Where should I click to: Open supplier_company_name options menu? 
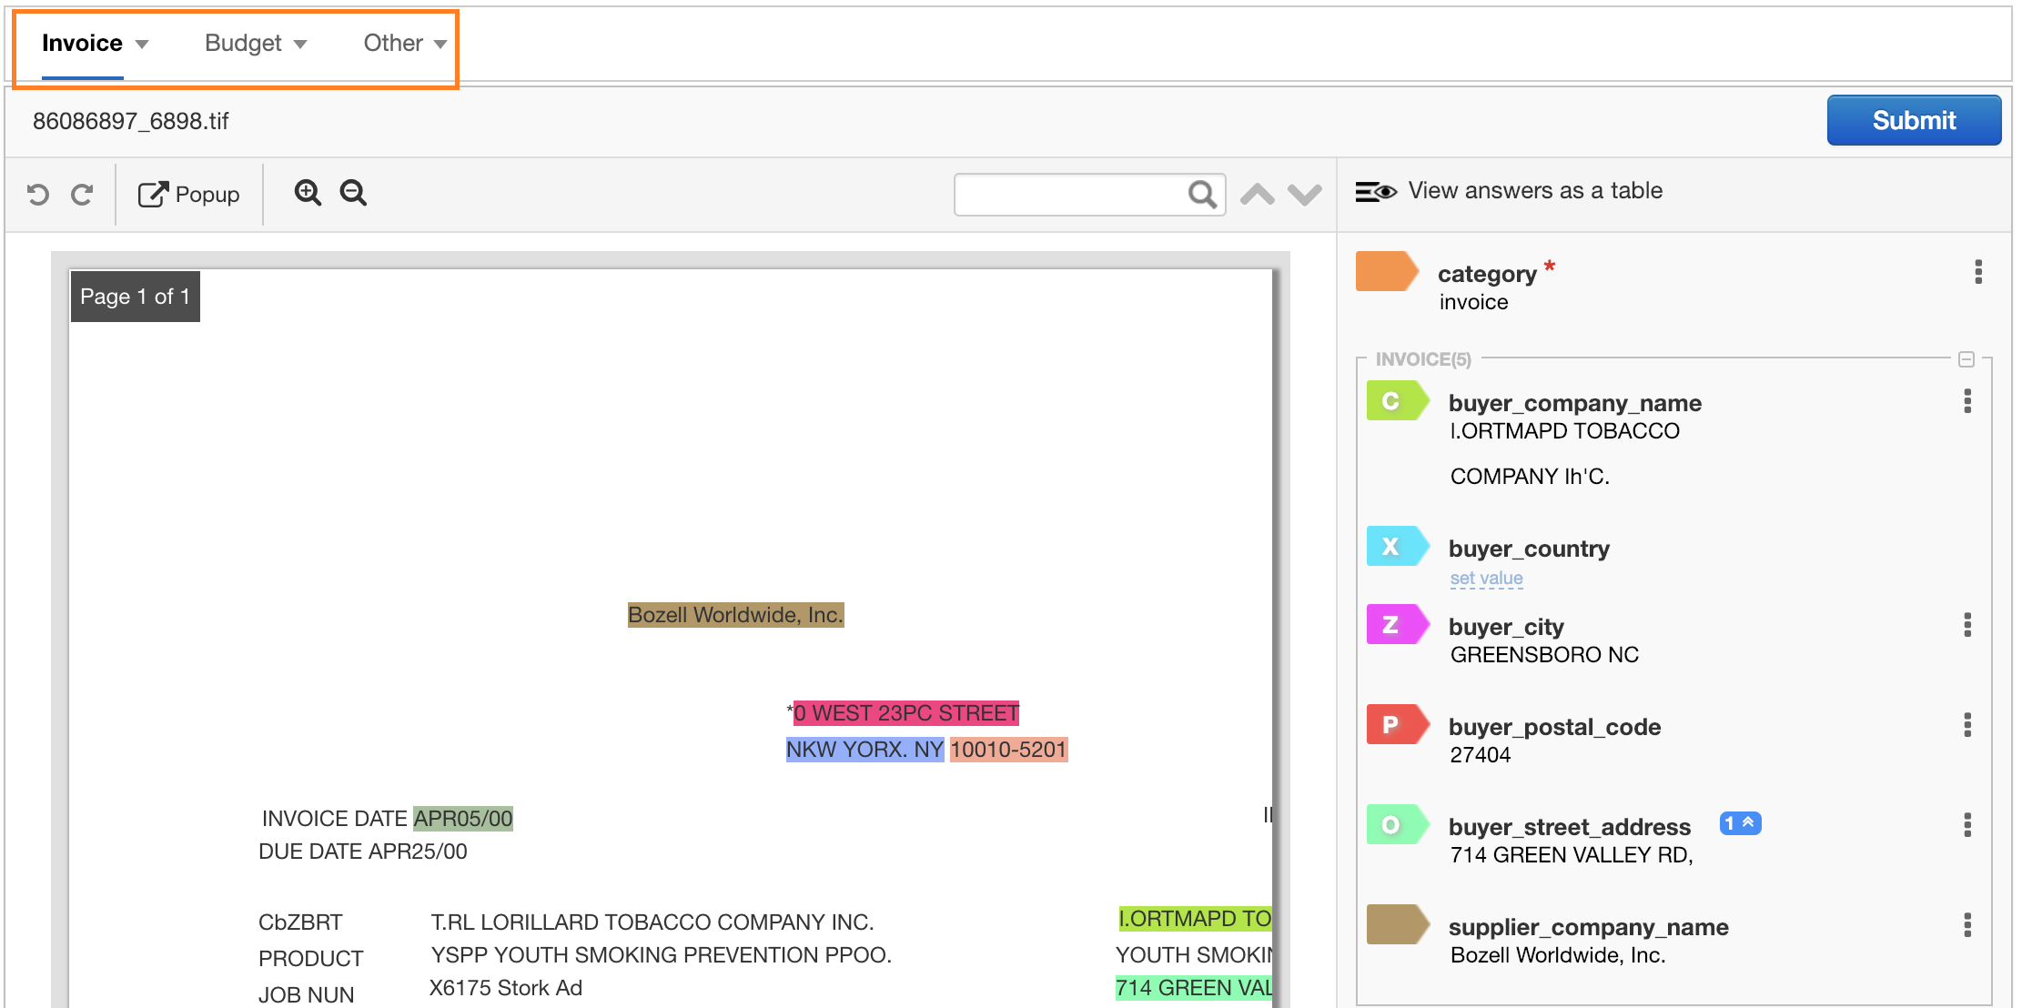point(1967,925)
